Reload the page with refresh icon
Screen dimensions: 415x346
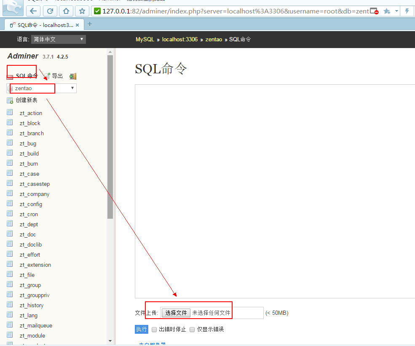pyautogui.click(x=50, y=11)
